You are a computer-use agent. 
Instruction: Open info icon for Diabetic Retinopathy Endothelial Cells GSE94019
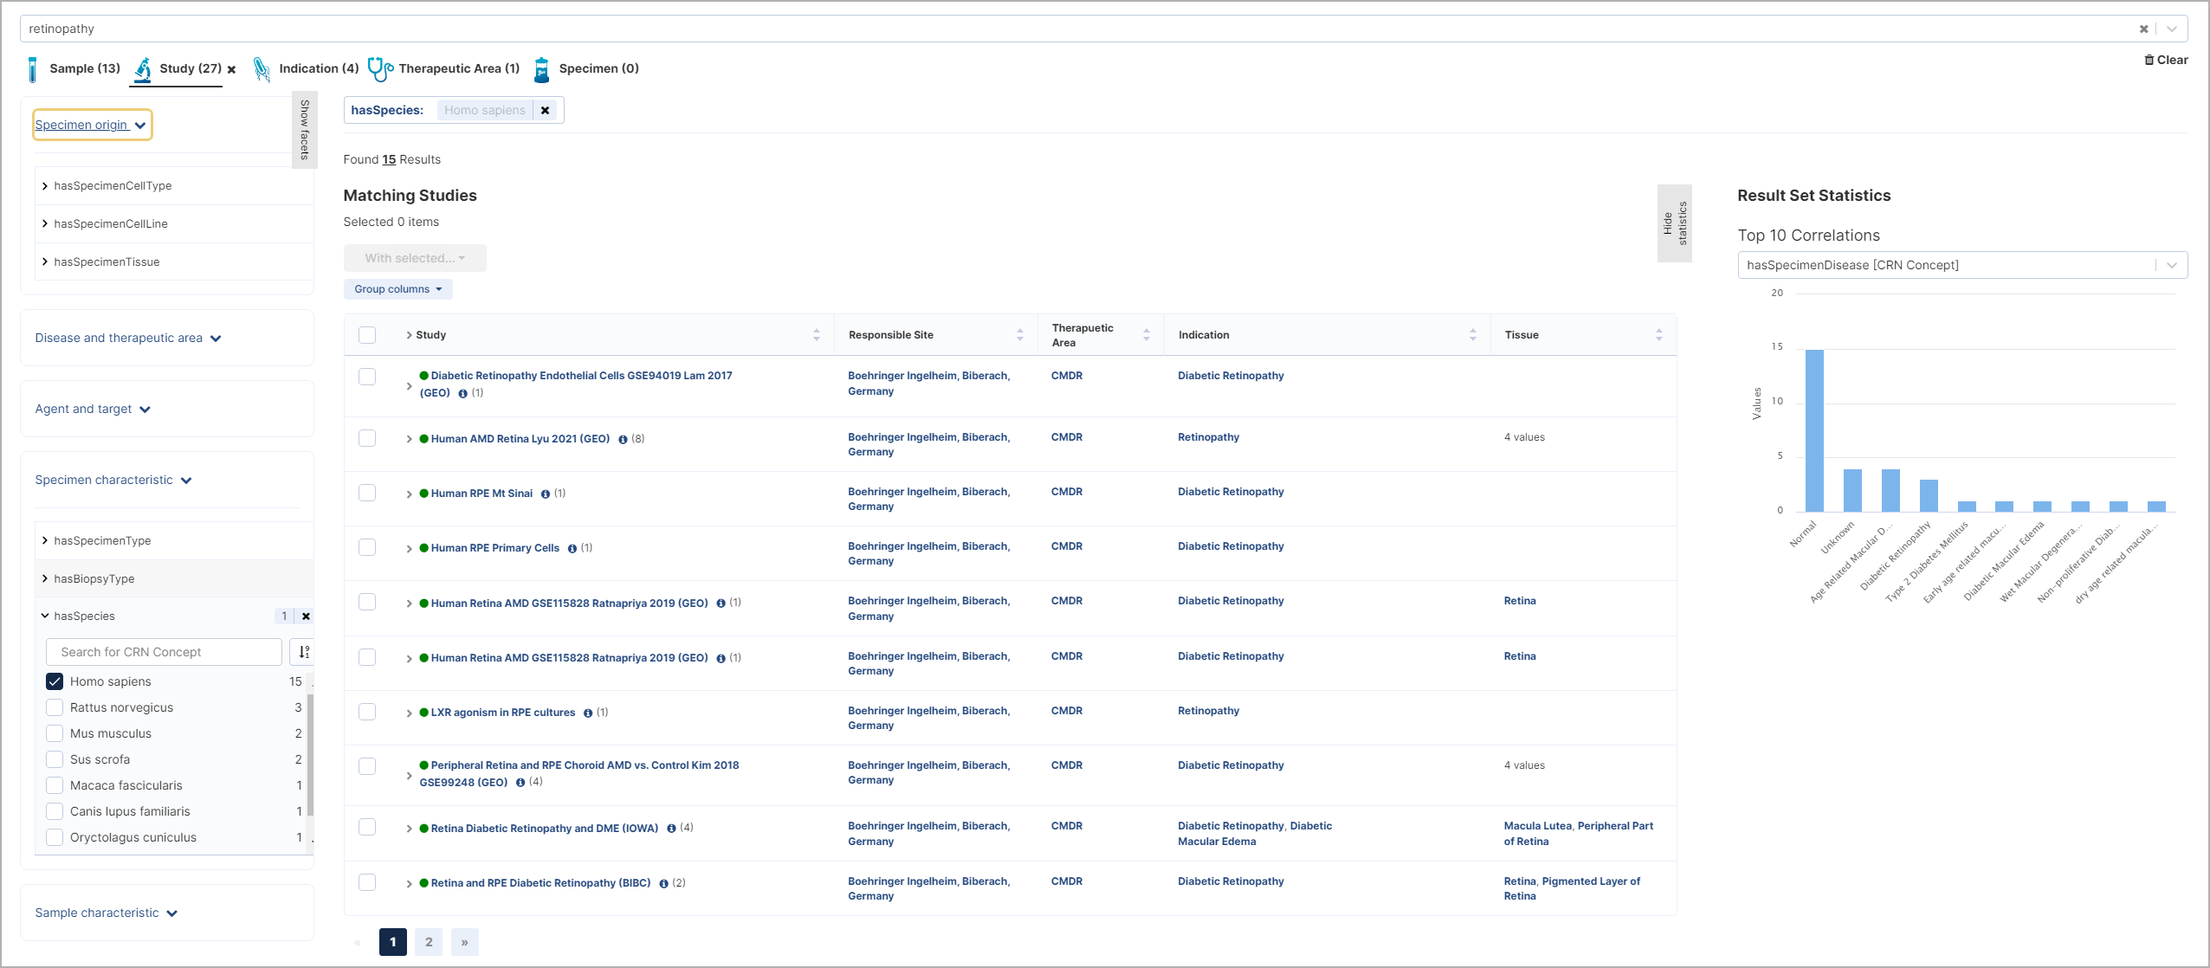462,394
